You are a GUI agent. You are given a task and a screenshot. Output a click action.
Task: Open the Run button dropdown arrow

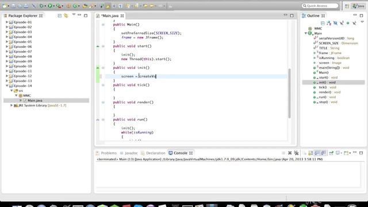[x=53, y=6]
